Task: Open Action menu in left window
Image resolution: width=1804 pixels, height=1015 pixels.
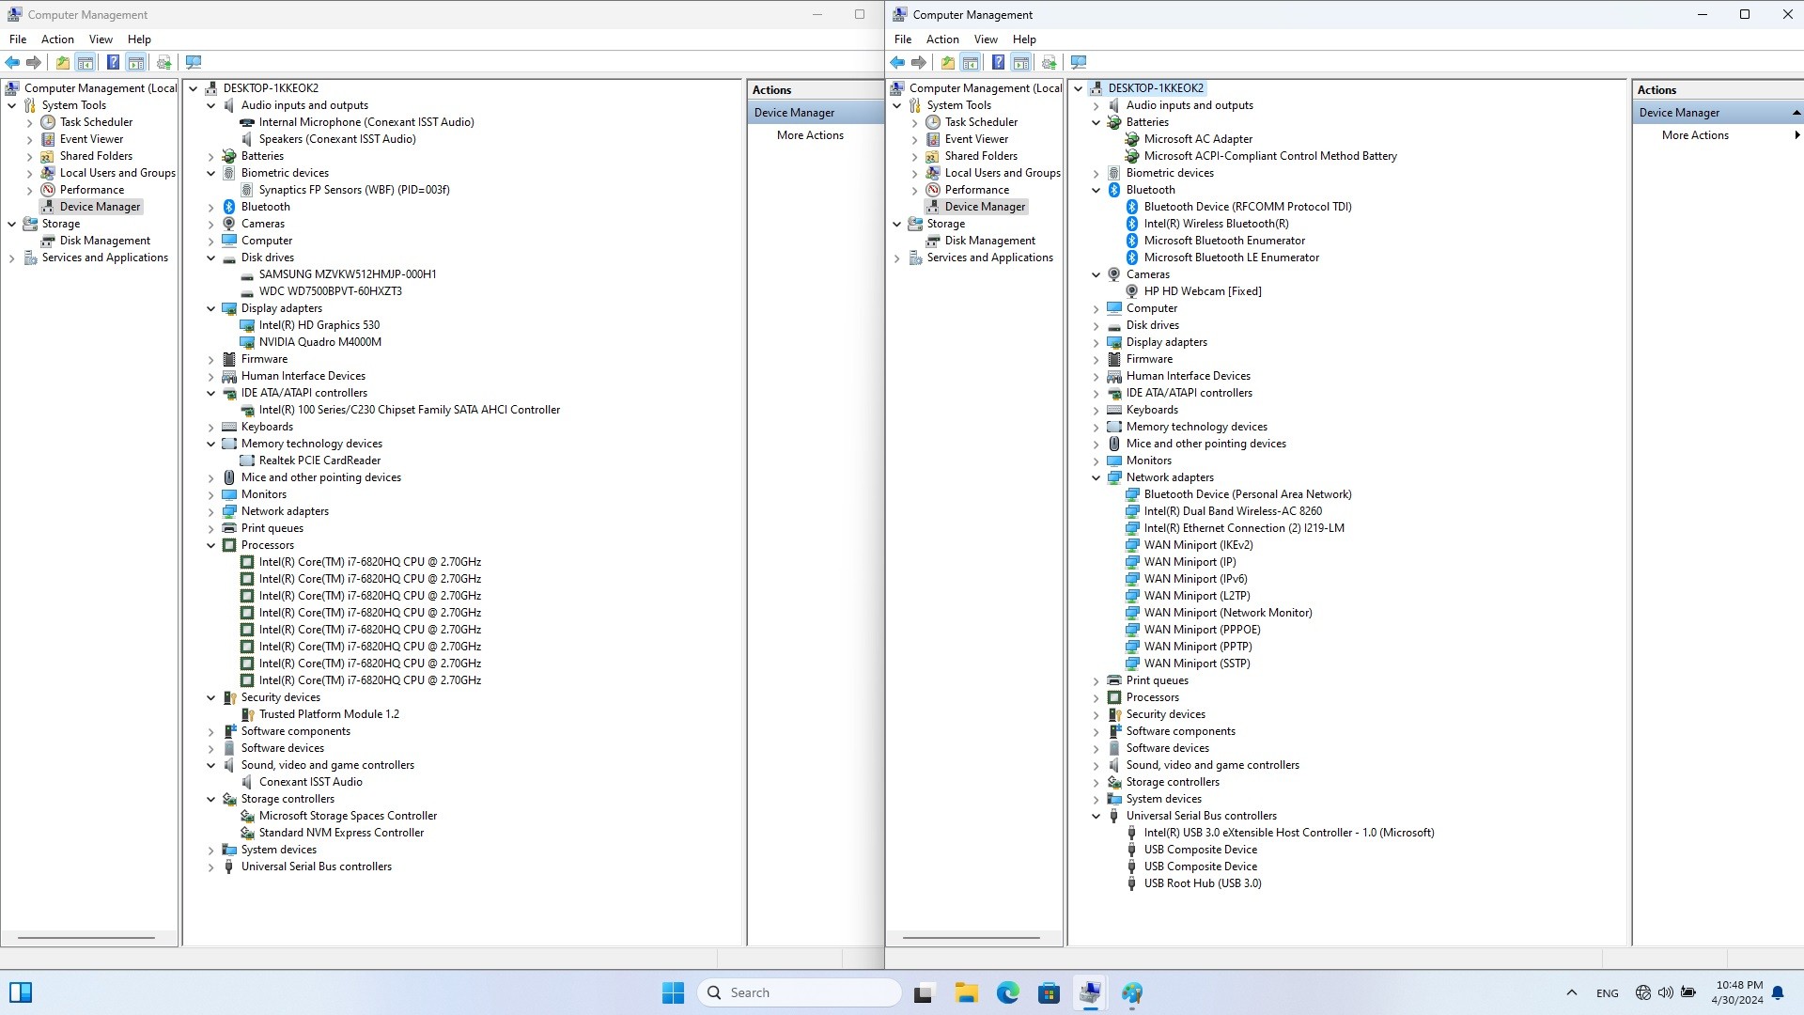Action: point(57,39)
